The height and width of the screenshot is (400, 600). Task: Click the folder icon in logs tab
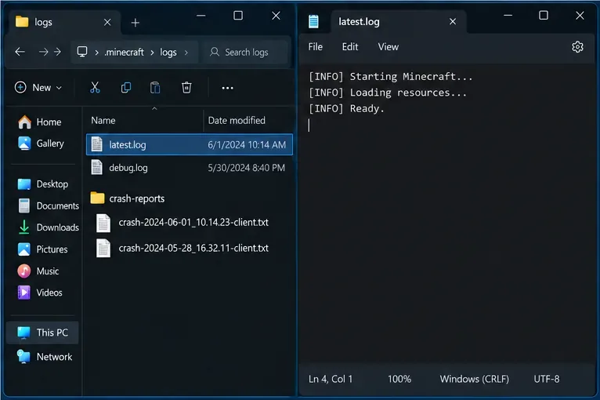point(22,22)
